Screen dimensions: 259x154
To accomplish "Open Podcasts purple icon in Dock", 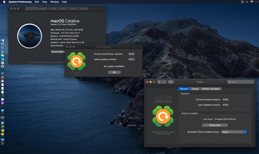I will 3,103.
